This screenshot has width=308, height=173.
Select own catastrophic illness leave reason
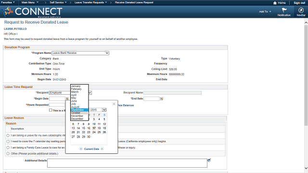coord(8,136)
